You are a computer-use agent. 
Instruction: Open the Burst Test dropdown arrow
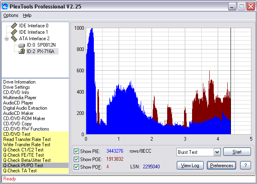(217, 152)
